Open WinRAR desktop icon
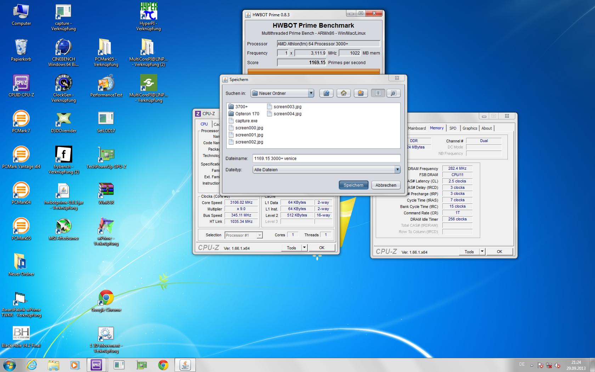The width and height of the screenshot is (595, 372). [106, 193]
